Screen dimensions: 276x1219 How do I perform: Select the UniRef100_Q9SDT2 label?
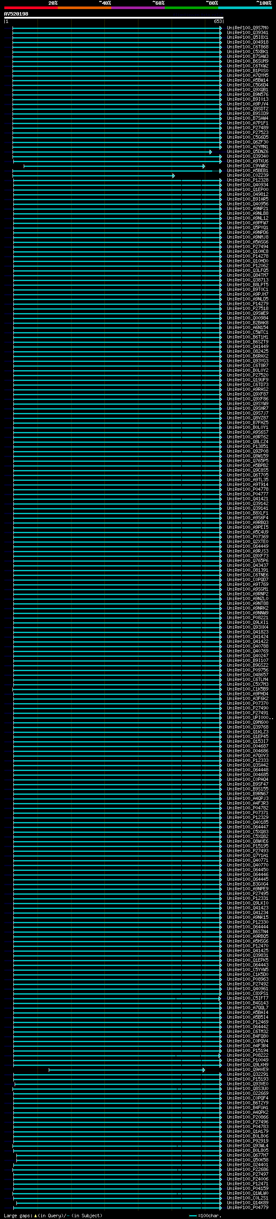248,109
